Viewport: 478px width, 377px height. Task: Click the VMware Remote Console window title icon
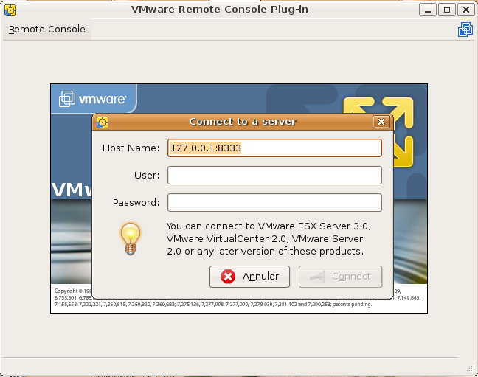(x=10, y=10)
